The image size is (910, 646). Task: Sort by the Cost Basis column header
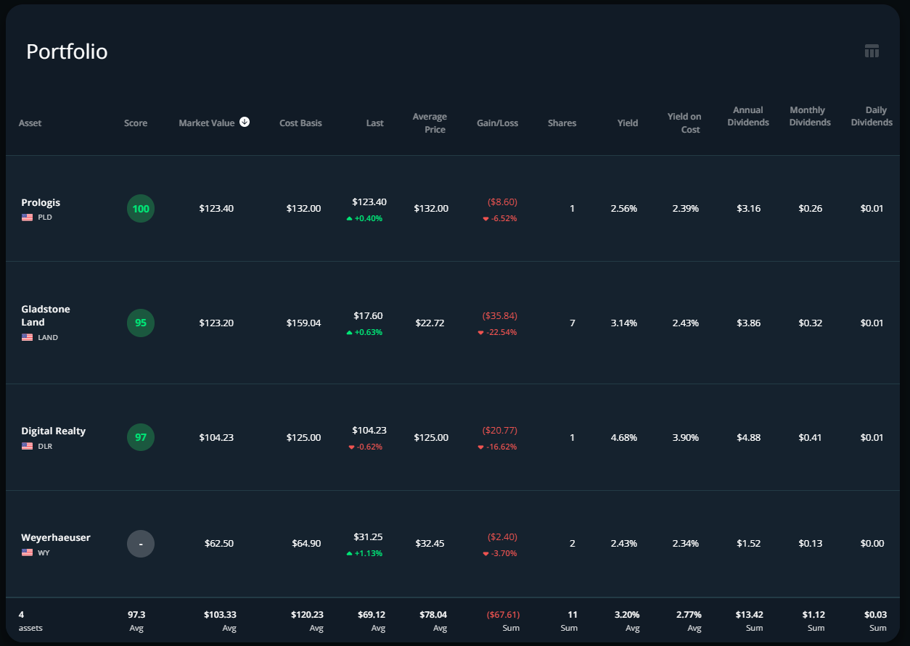pyautogui.click(x=300, y=123)
